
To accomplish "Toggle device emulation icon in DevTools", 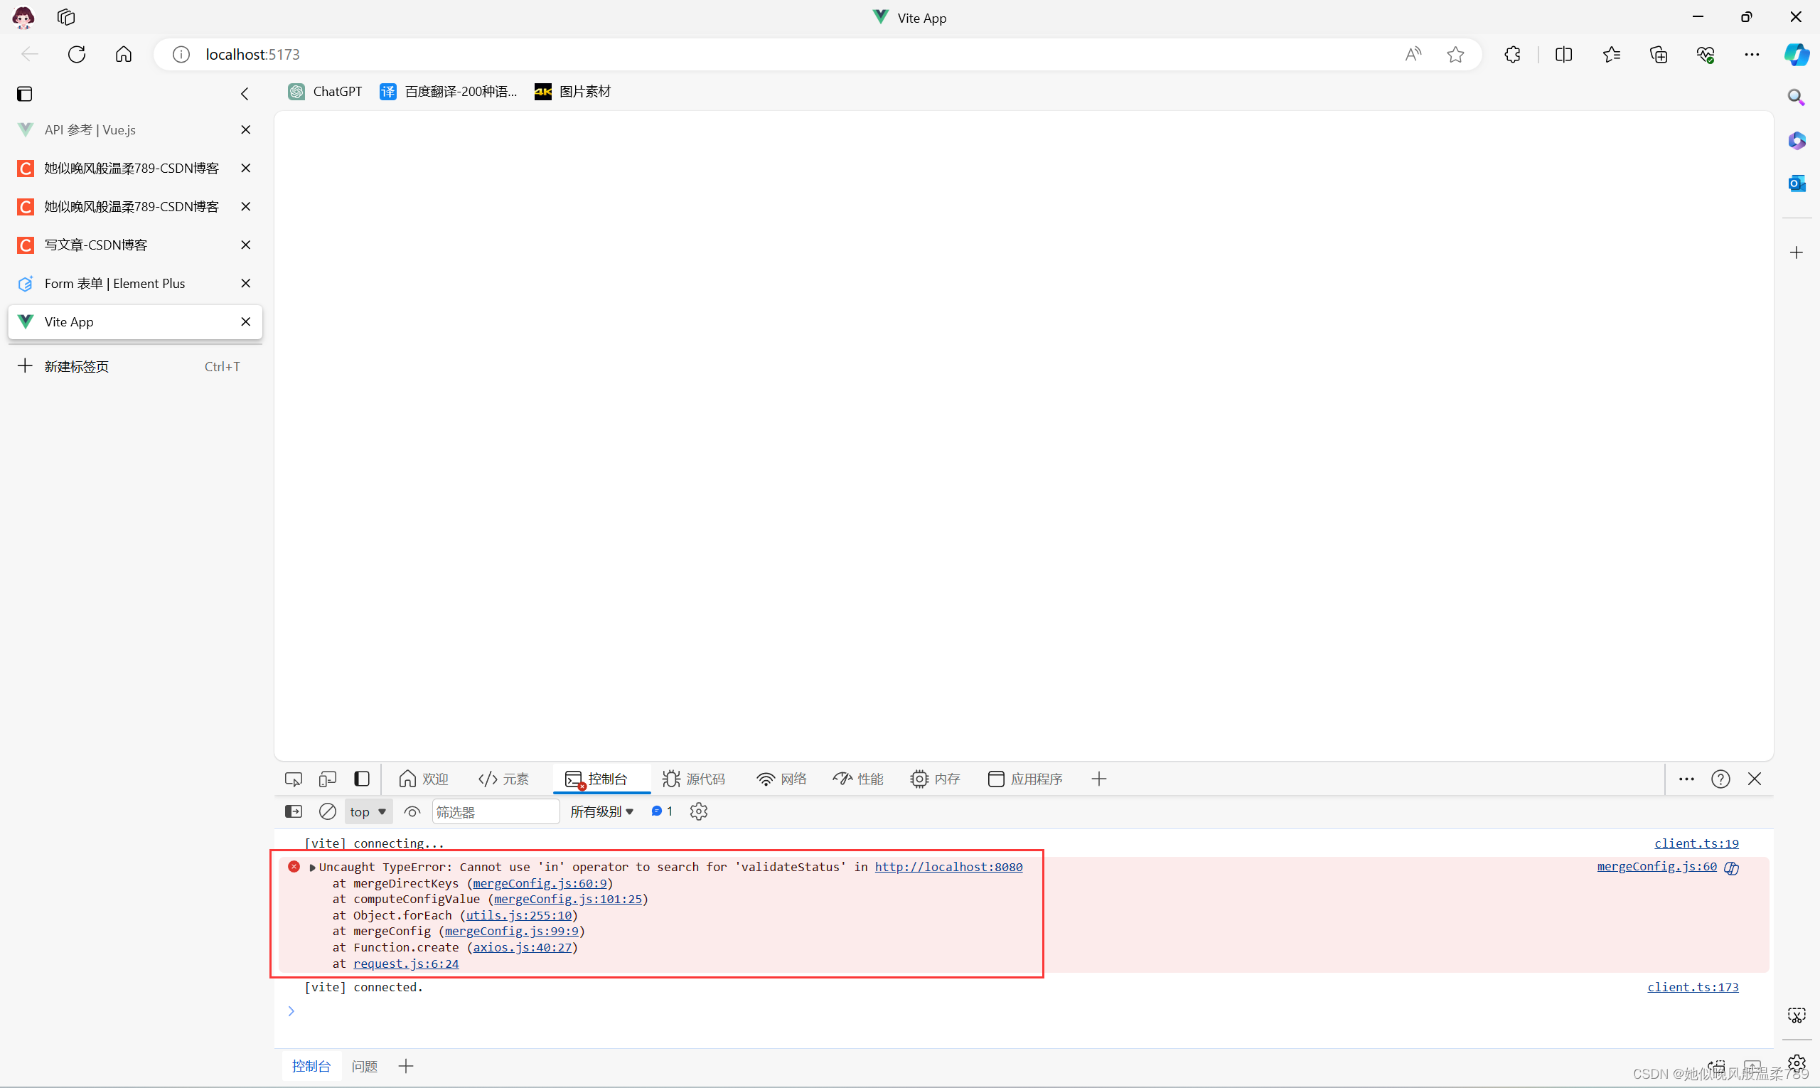I will pyautogui.click(x=328, y=779).
